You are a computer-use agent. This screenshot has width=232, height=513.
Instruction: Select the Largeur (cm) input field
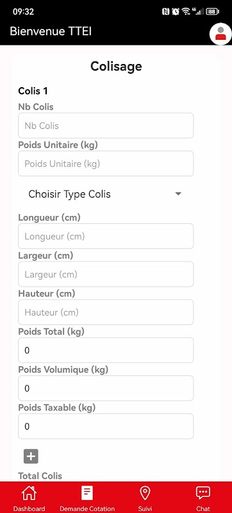pyautogui.click(x=106, y=274)
